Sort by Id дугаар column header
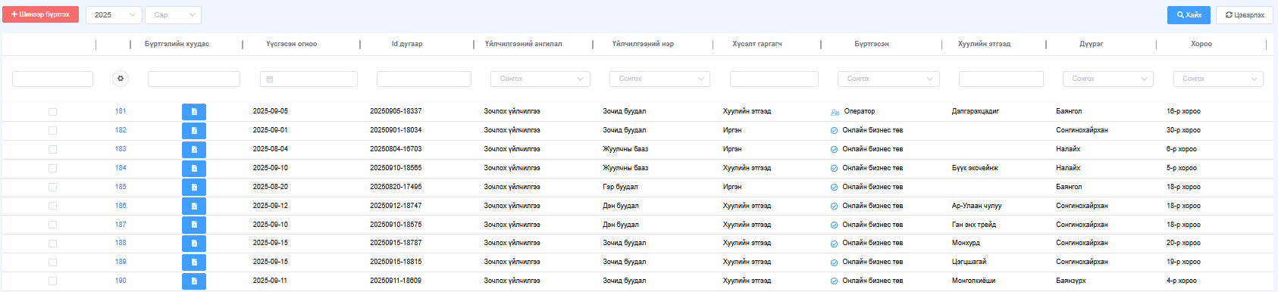This screenshot has width=1278, height=292. [407, 44]
